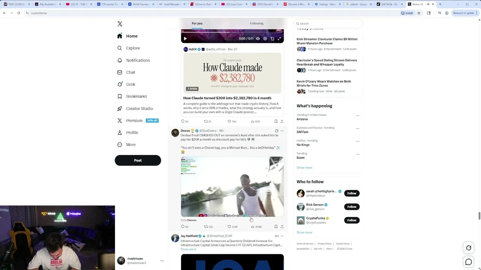Open options for Arizona trend
Viewport: 481px width, 270px height.
click(357, 115)
